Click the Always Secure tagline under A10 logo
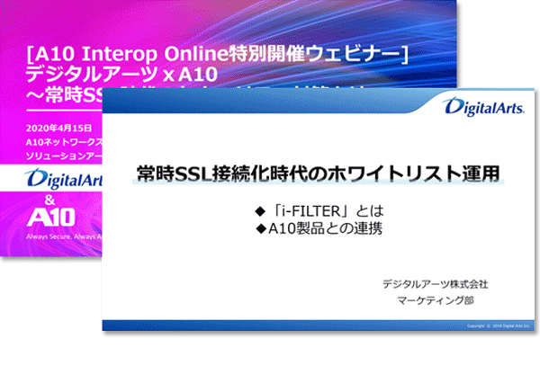Screen dimensions: 540x374 tap(64, 236)
